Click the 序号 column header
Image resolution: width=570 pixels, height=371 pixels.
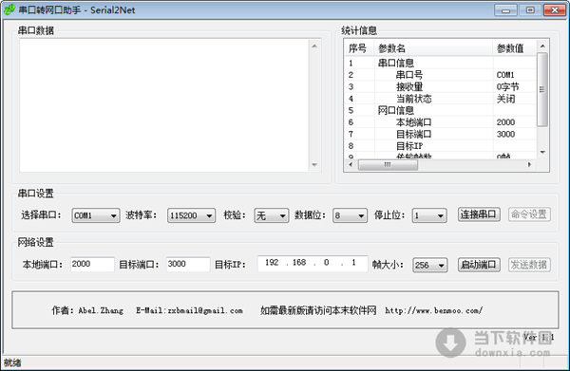coord(358,48)
